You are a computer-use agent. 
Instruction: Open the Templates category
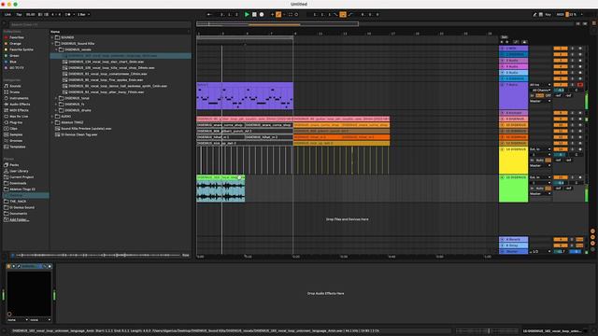pyautogui.click(x=17, y=147)
